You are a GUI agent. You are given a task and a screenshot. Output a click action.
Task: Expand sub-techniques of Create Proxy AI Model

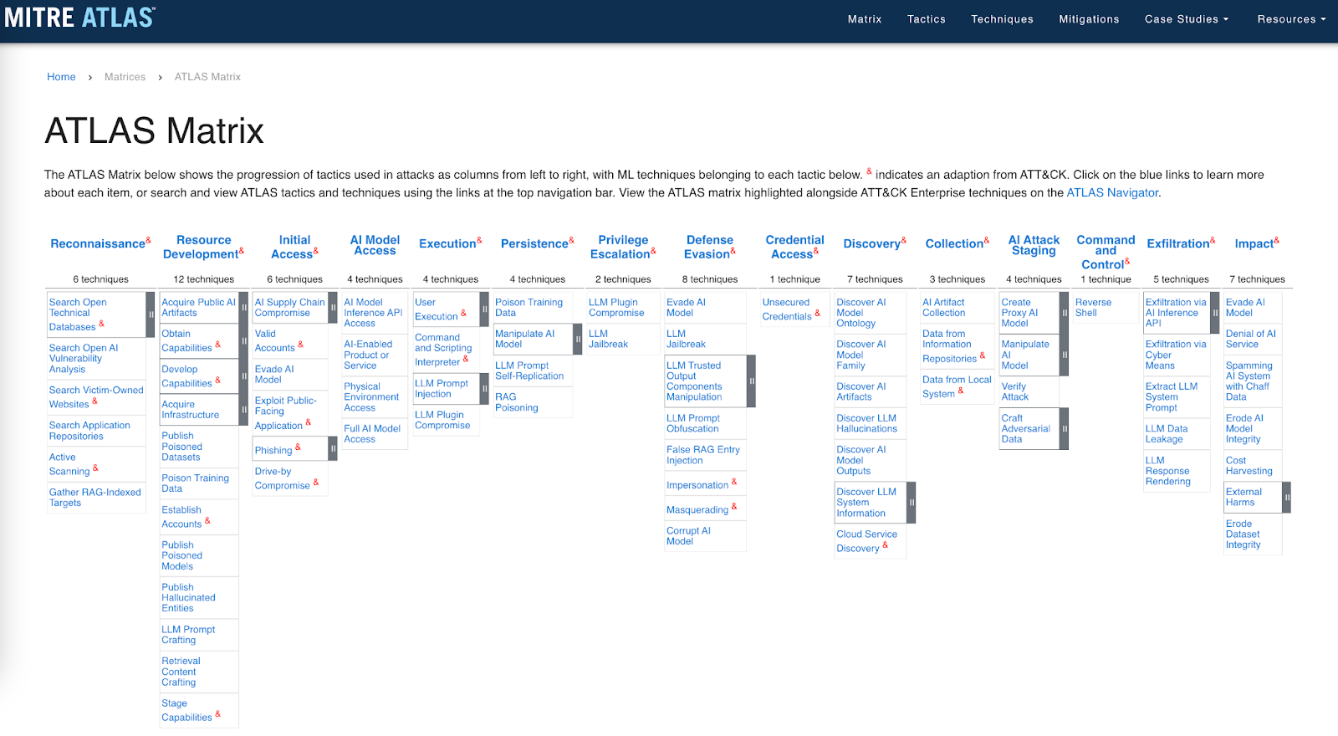pos(1065,313)
